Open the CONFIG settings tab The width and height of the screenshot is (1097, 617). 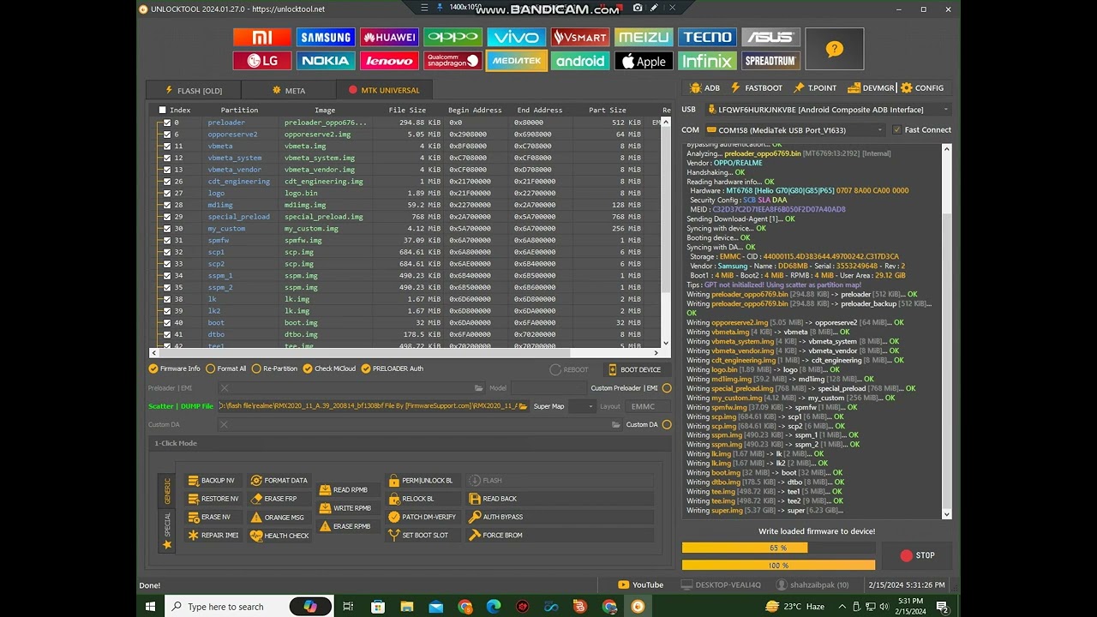[922, 87]
